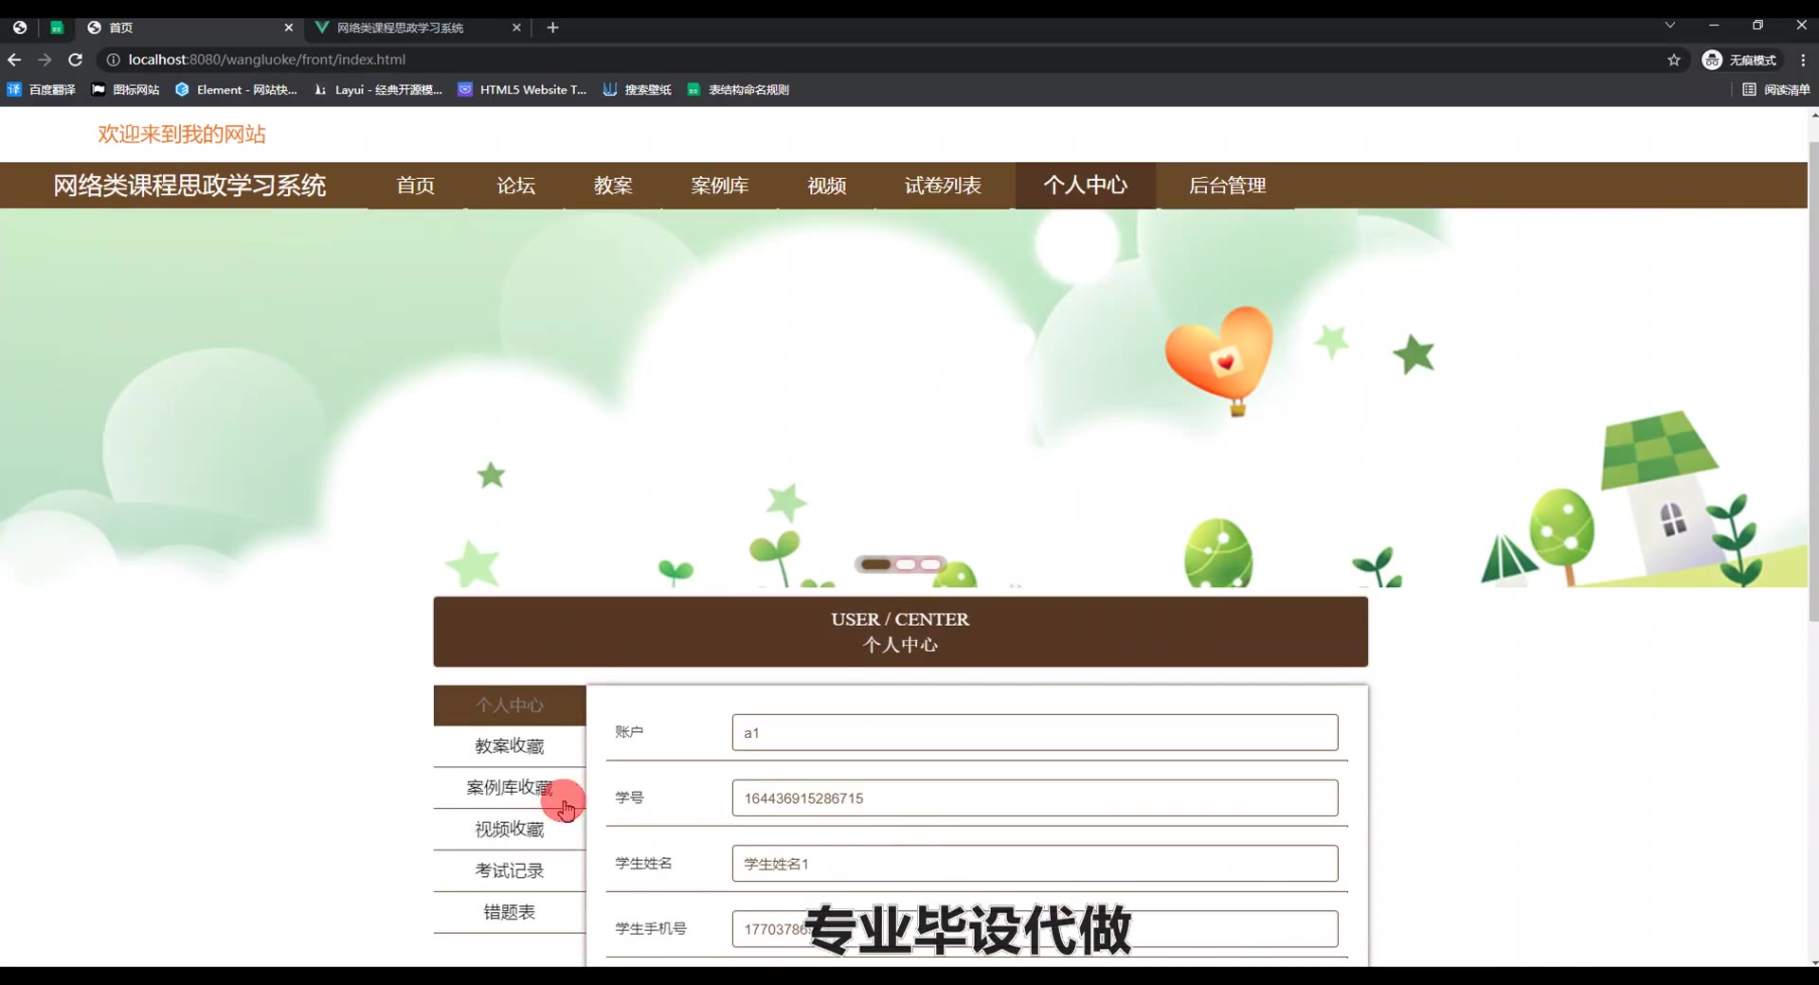Image resolution: width=1819 pixels, height=985 pixels.
Task: Select the second carousel indicator dot
Action: click(906, 564)
